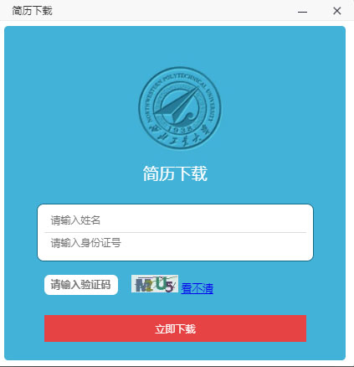This screenshot has width=354, height=367.
Task: Select the verification code entry box
Action: pyautogui.click(x=81, y=285)
